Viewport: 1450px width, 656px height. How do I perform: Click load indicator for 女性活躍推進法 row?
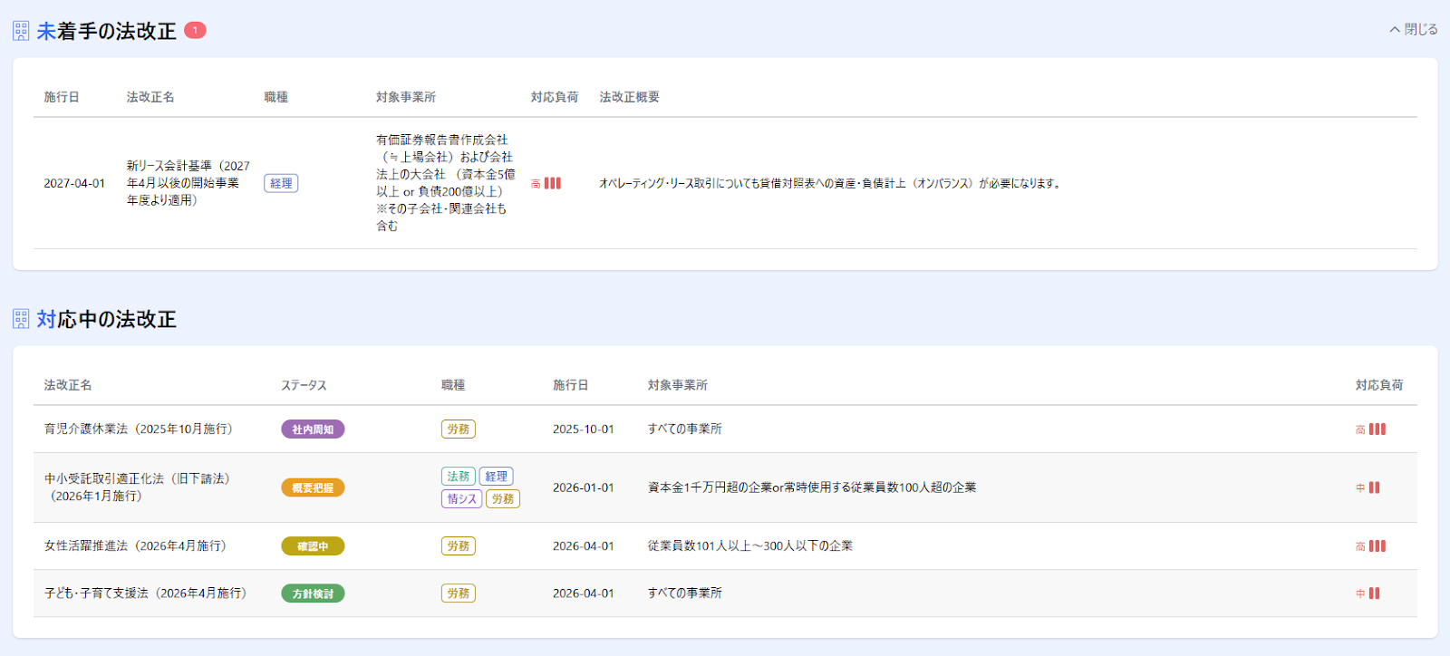click(1370, 546)
